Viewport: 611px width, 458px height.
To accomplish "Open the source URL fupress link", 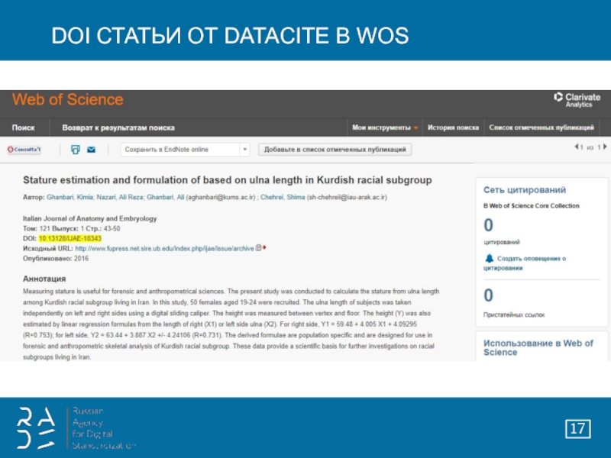I will pos(164,249).
